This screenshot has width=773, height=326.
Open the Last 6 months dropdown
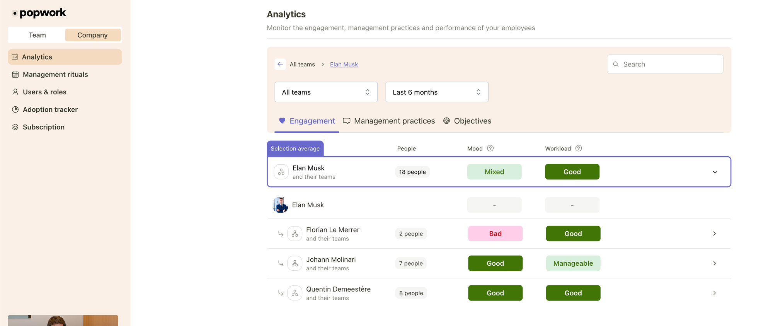click(x=437, y=92)
